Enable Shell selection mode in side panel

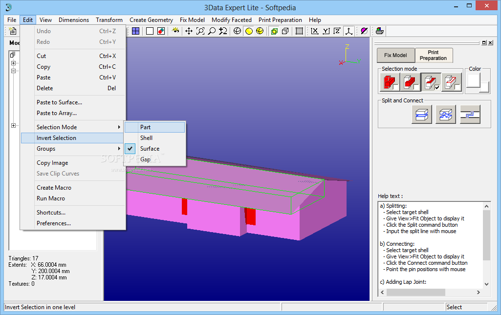(410, 82)
